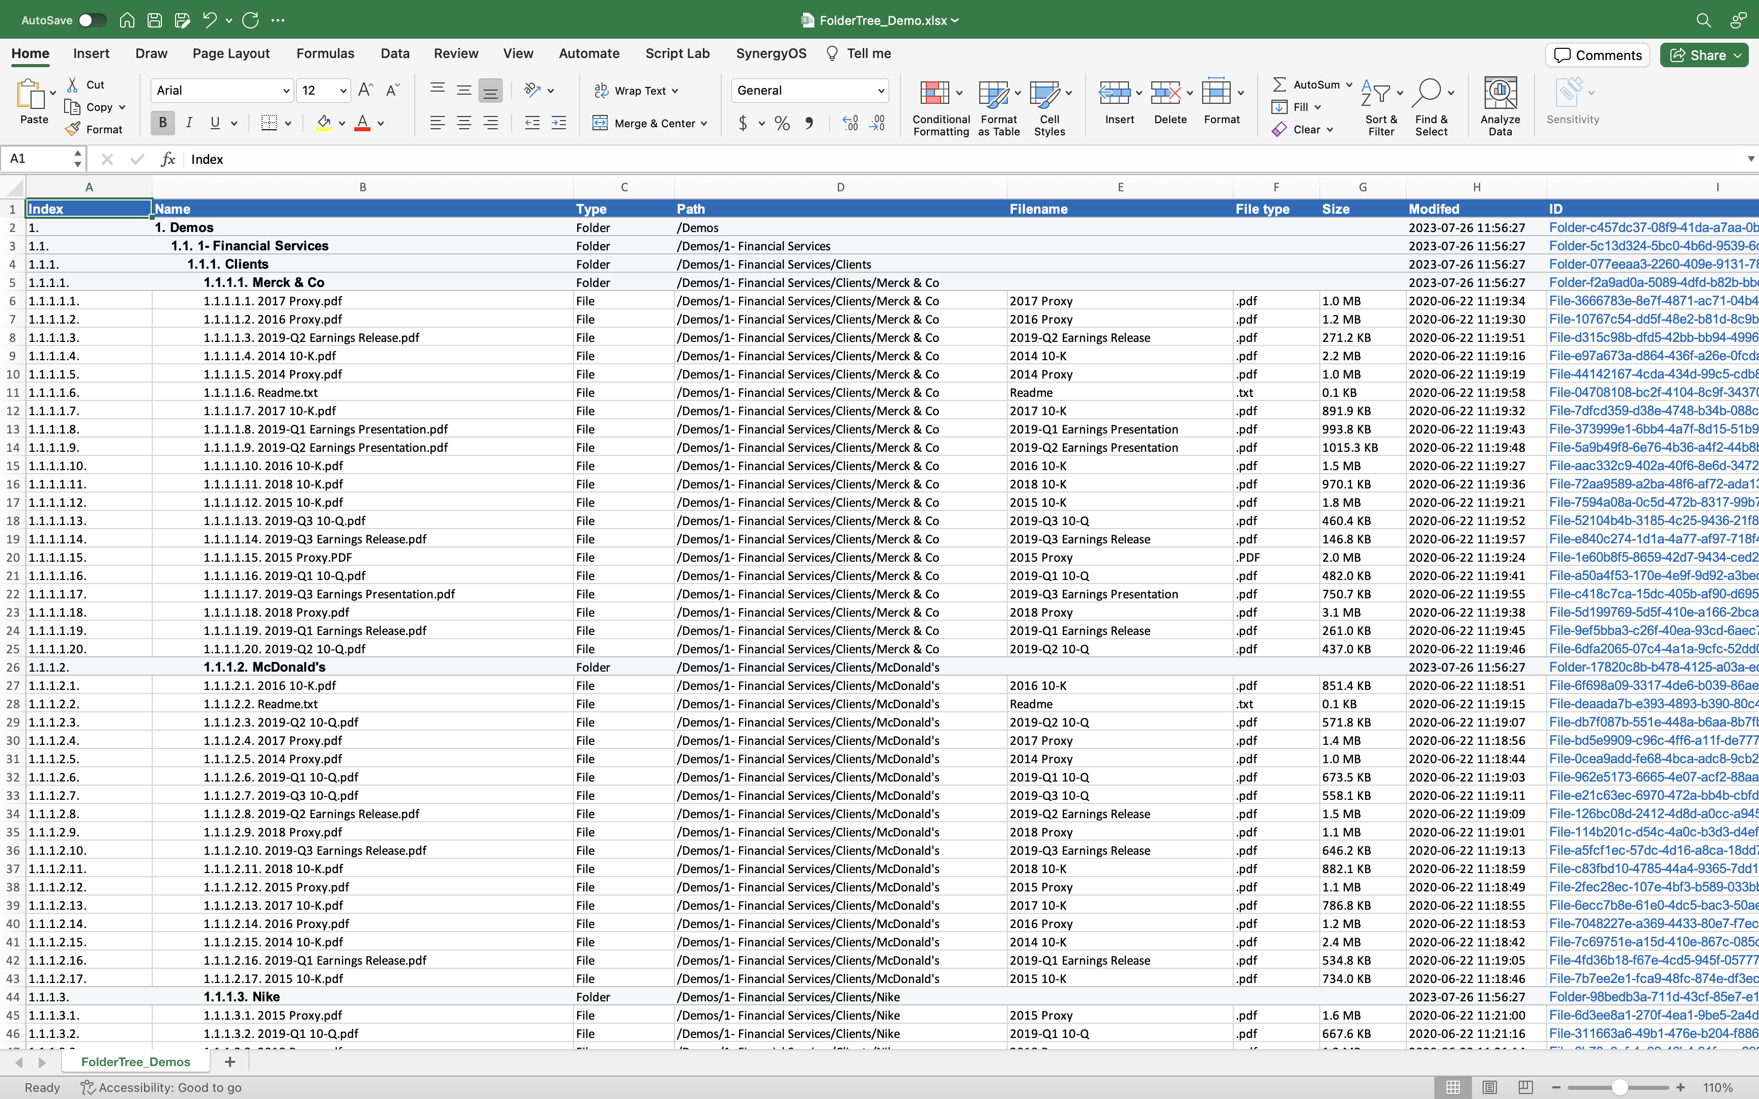Open the borders dropdown arrow
The height and width of the screenshot is (1099, 1759).
click(289, 124)
